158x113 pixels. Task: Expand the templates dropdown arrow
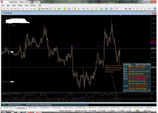point(113,9)
